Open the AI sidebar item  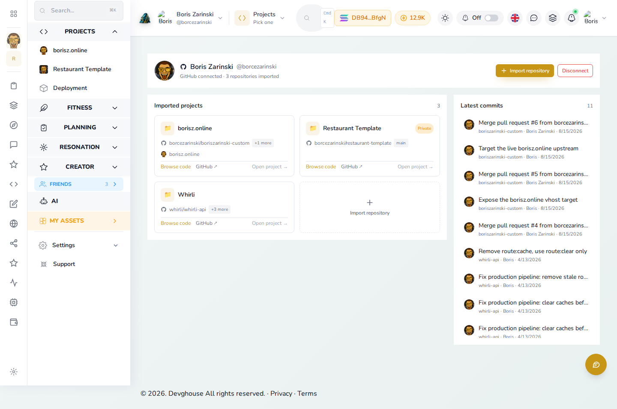point(79,201)
